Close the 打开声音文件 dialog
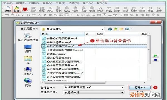167x100 pixels. point(156,22)
